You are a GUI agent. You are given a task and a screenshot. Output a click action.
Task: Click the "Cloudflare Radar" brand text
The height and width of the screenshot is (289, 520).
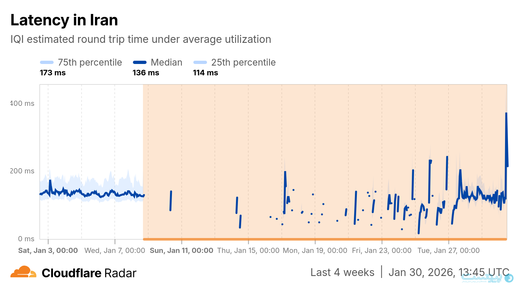[89, 273]
